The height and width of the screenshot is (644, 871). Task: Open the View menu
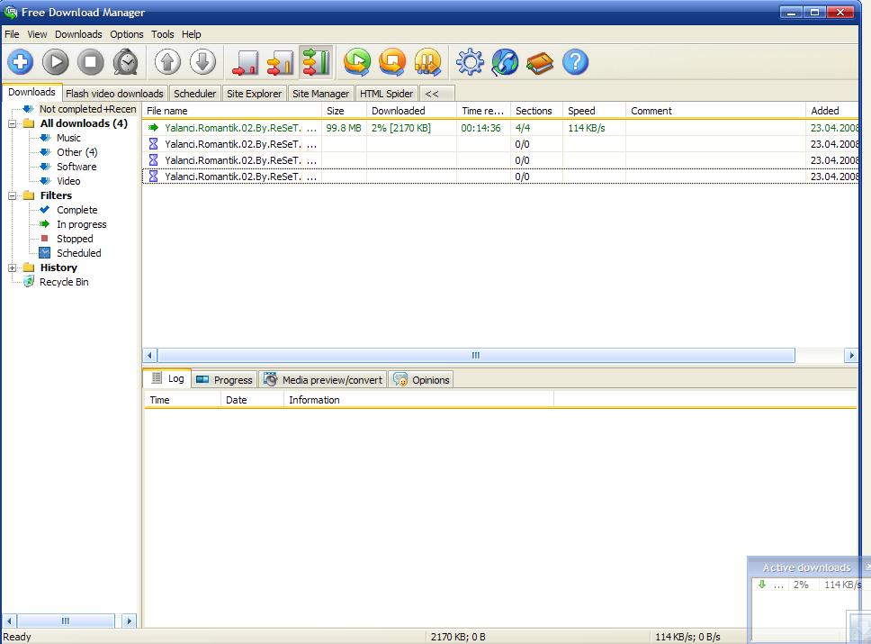pyautogui.click(x=37, y=34)
